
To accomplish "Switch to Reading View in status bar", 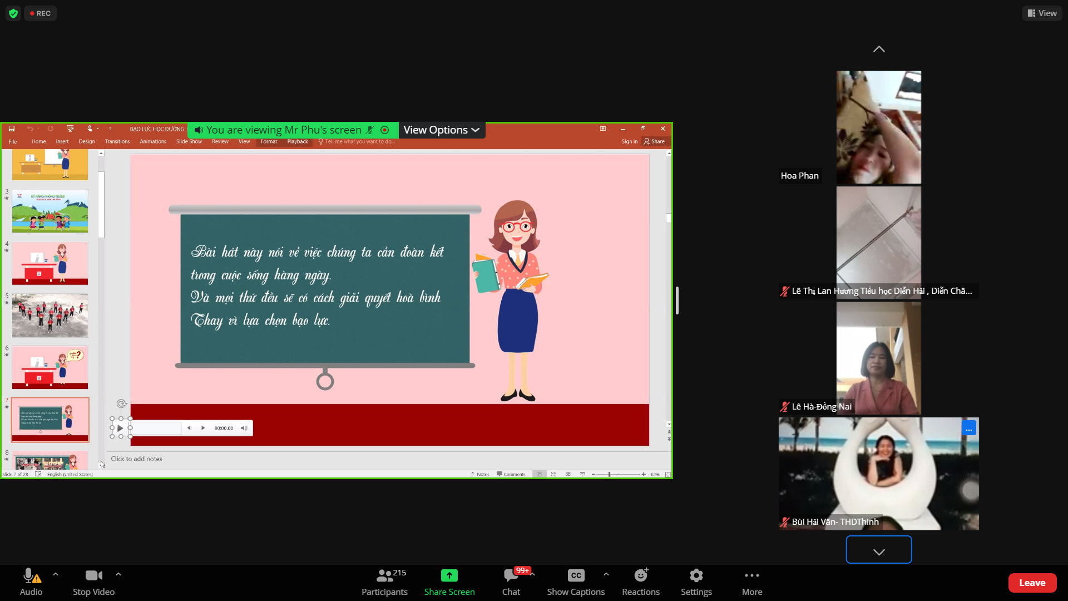I will (568, 474).
